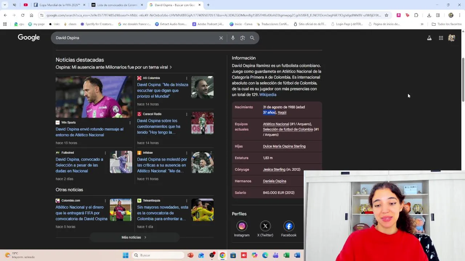Open the Adobe Podcast bookmark
The height and width of the screenshot is (261, 465).
(208, 24)
